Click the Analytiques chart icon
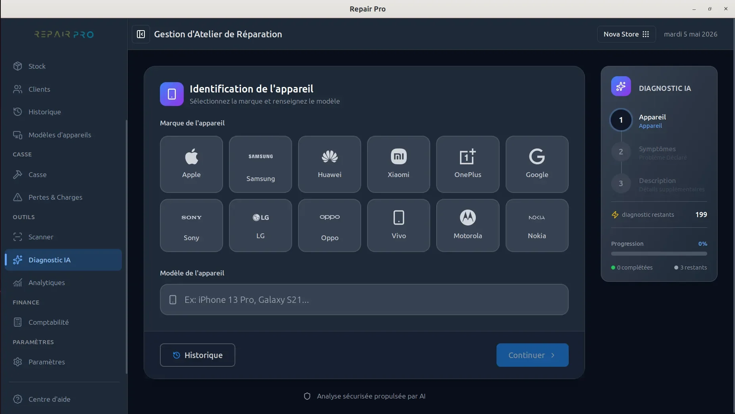Viewport: 735px width, 414px height. point(17,283)
